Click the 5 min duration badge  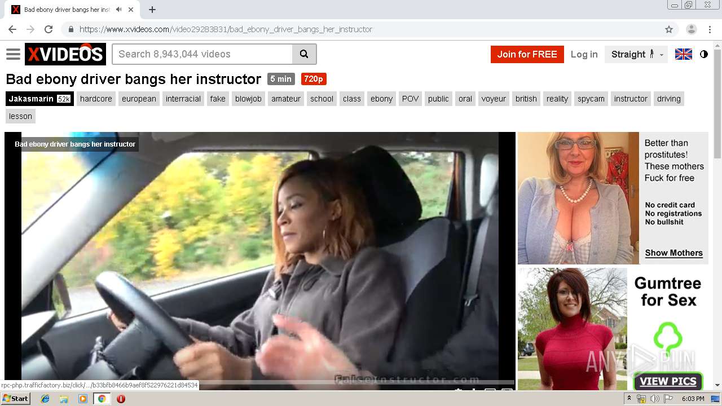pos(280,79)
